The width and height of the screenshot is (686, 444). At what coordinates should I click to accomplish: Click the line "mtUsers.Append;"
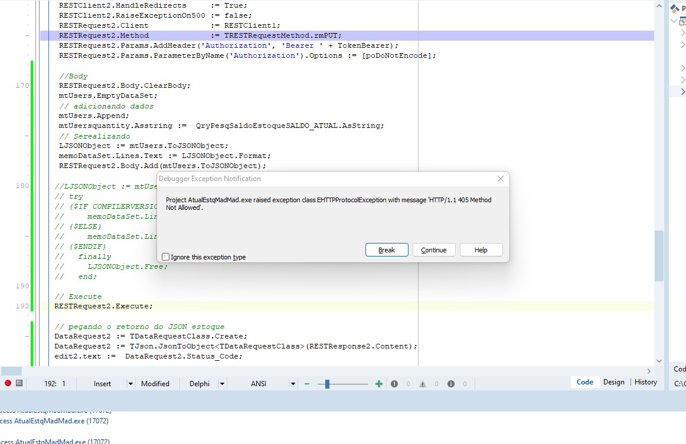[x=94, y=116]
